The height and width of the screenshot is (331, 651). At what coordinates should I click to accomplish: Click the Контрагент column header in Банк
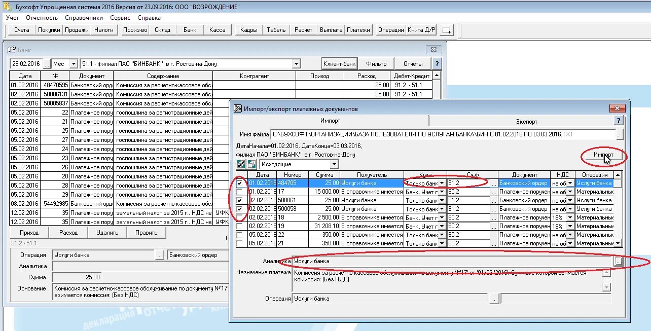point(255,76)
